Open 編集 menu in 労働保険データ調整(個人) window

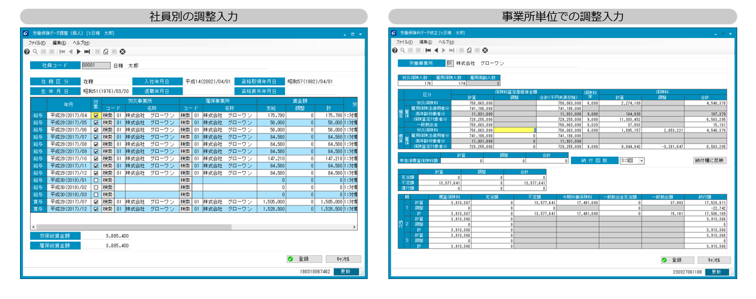[60, 42]
